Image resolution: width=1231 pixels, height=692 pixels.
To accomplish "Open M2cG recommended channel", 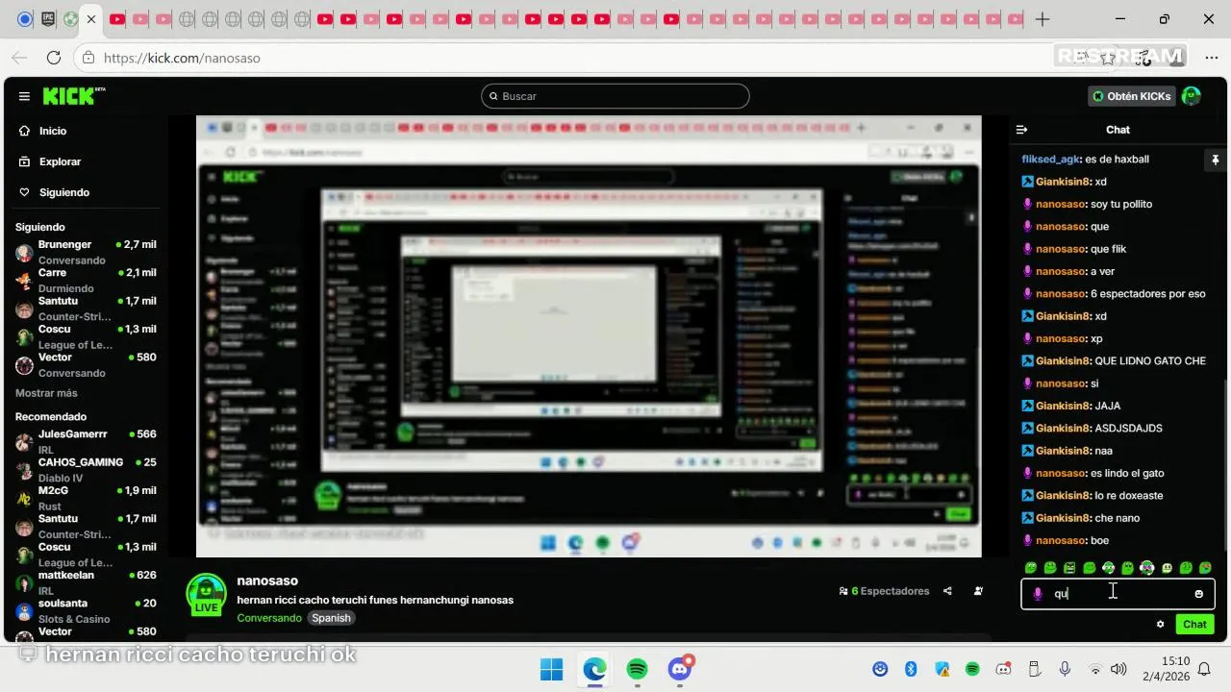I will tap(86, 498).
